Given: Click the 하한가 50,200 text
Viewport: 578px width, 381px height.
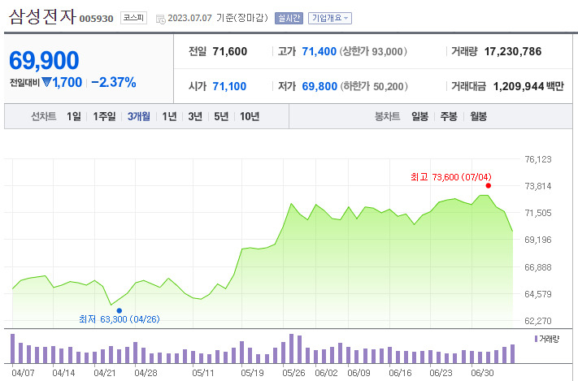Looking at the screenshot, I should [x=374, y=86].
